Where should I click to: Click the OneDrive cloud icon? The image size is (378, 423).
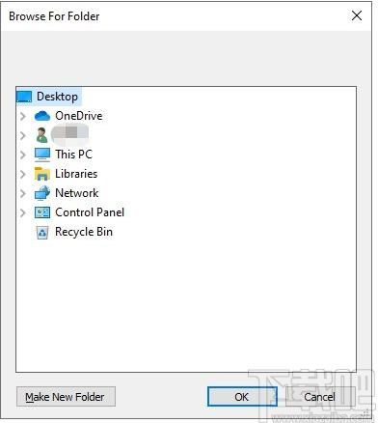(x=42, y=116)
